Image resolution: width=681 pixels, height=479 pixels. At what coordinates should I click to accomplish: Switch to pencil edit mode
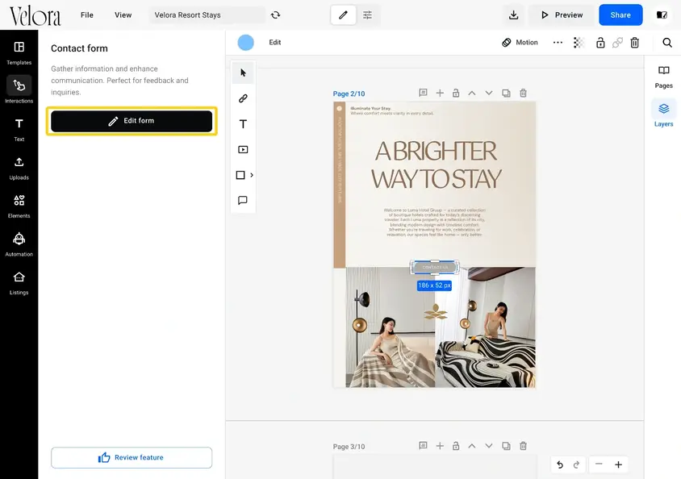(x=343, y=15)
